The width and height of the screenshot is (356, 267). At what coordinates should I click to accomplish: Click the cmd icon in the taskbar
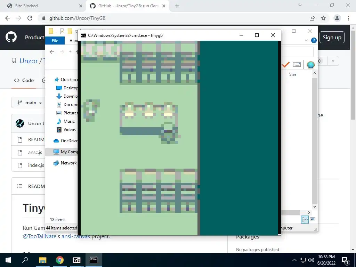(94, 260)
